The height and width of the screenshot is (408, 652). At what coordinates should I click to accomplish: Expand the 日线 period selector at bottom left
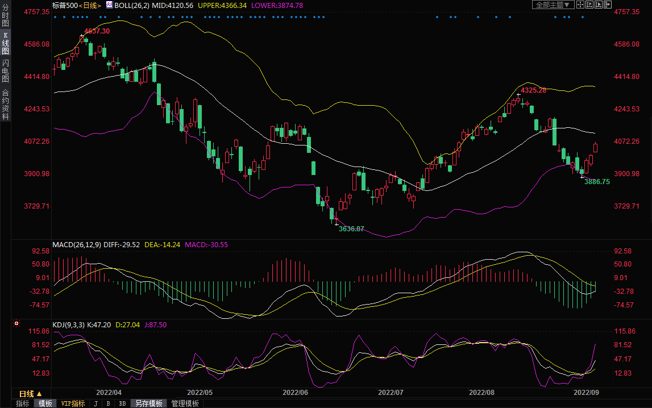[30, 393]
